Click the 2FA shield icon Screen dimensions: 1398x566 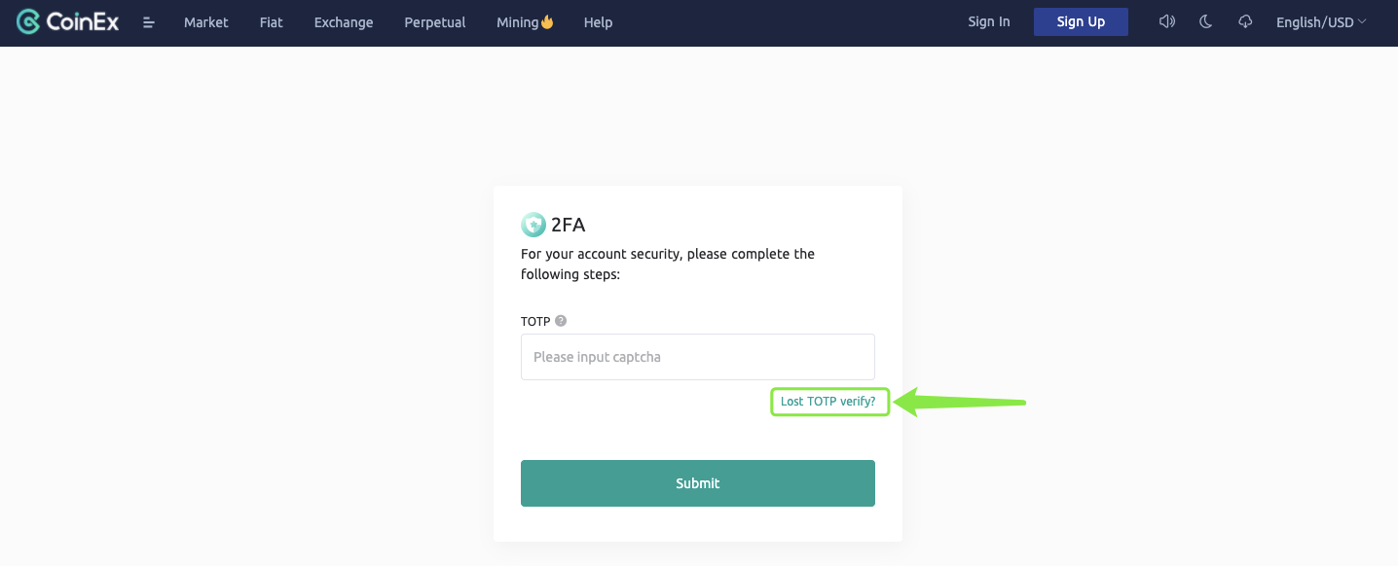click(533, 225)
